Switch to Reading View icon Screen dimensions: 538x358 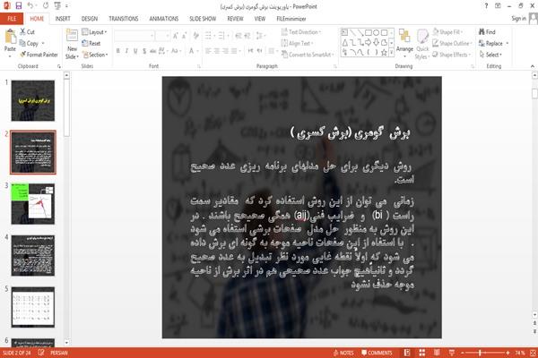coord(437,353)
